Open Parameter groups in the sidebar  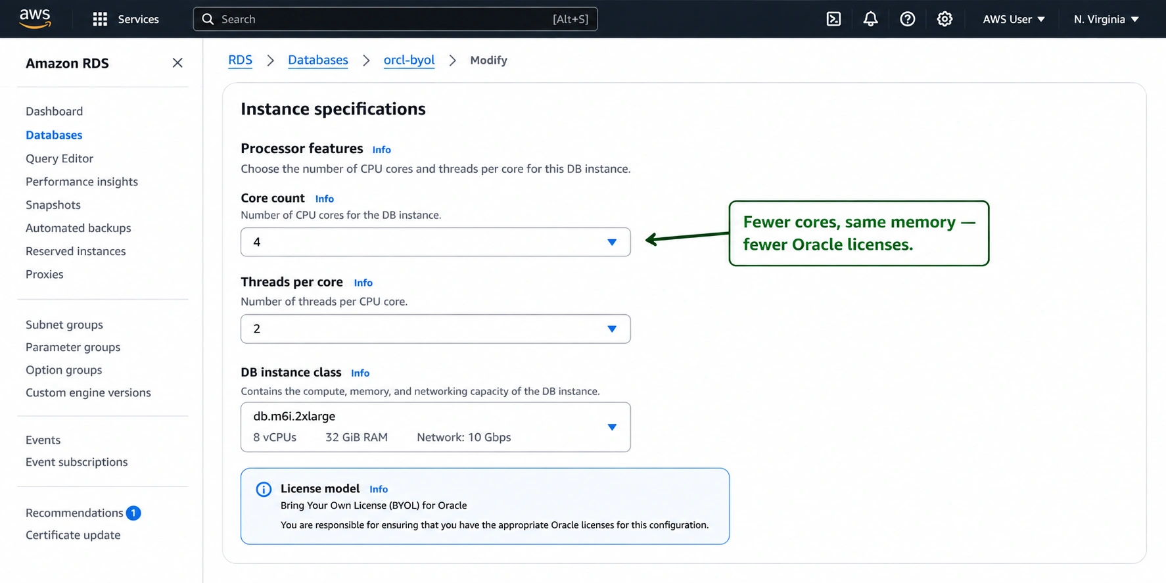click(x=73, y=347)
